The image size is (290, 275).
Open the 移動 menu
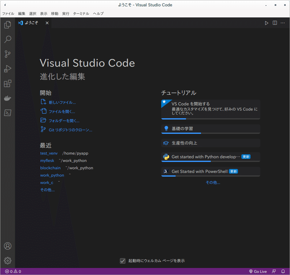click(54, 14)
